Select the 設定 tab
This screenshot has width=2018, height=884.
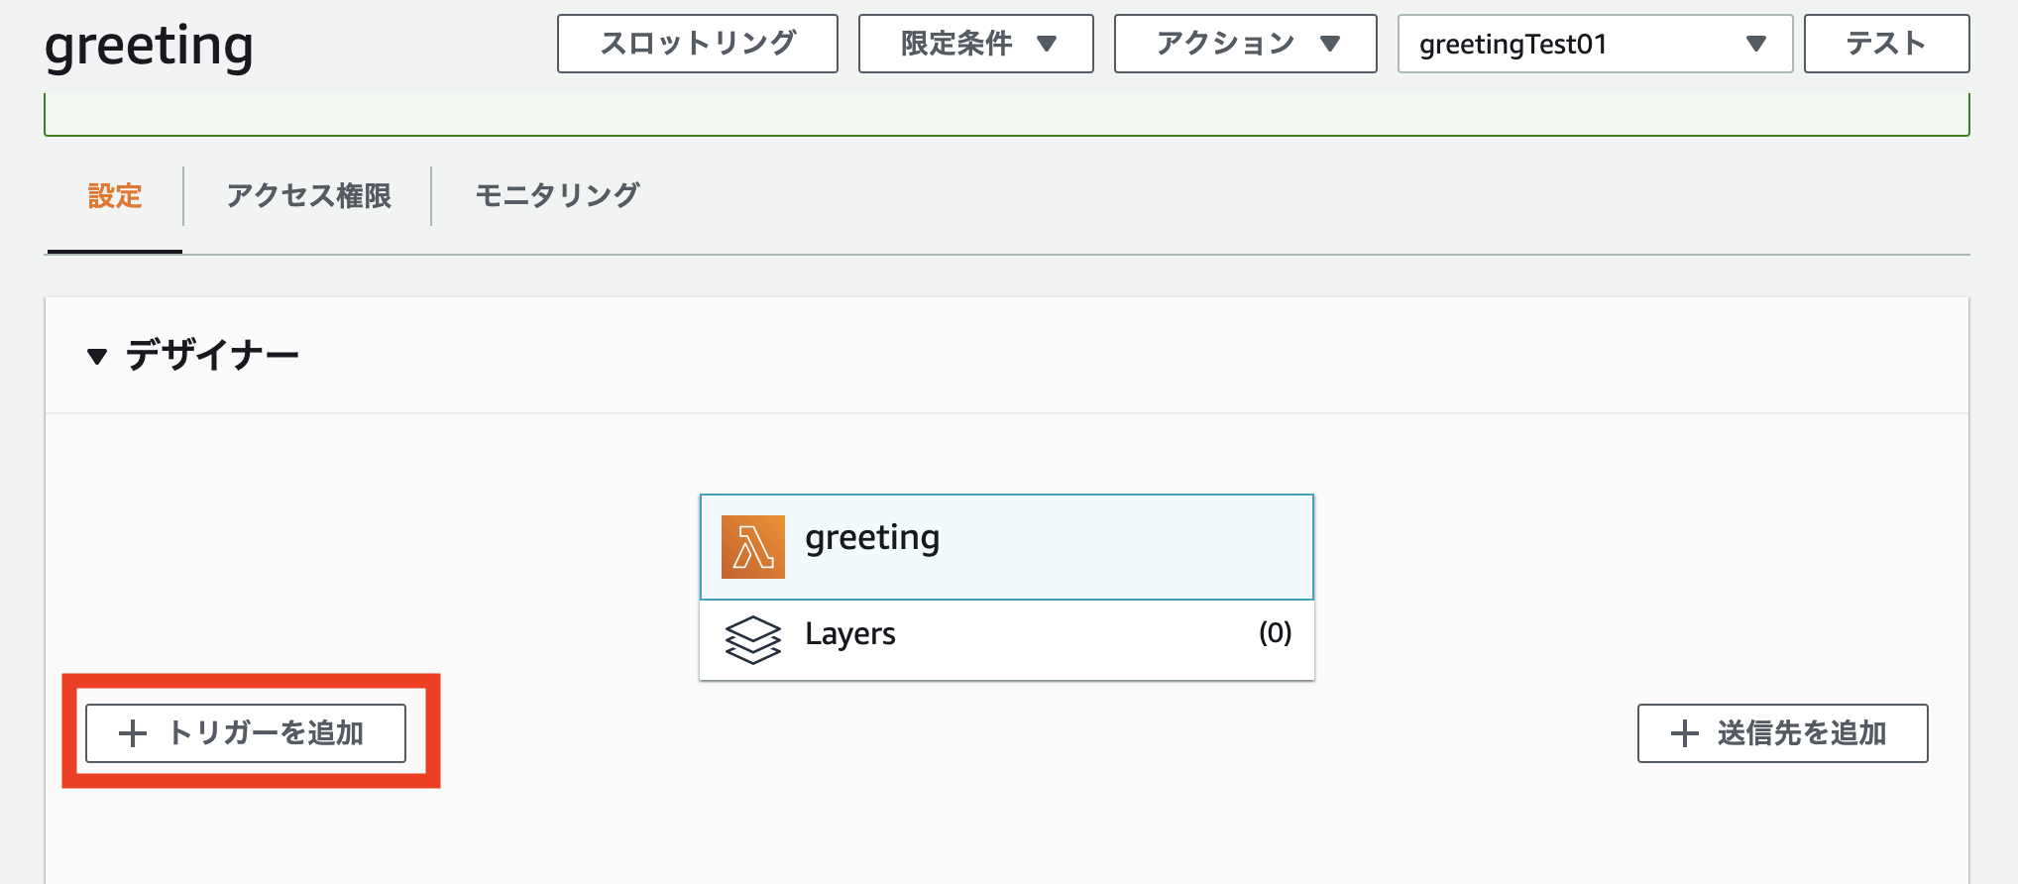pos(115,196)
